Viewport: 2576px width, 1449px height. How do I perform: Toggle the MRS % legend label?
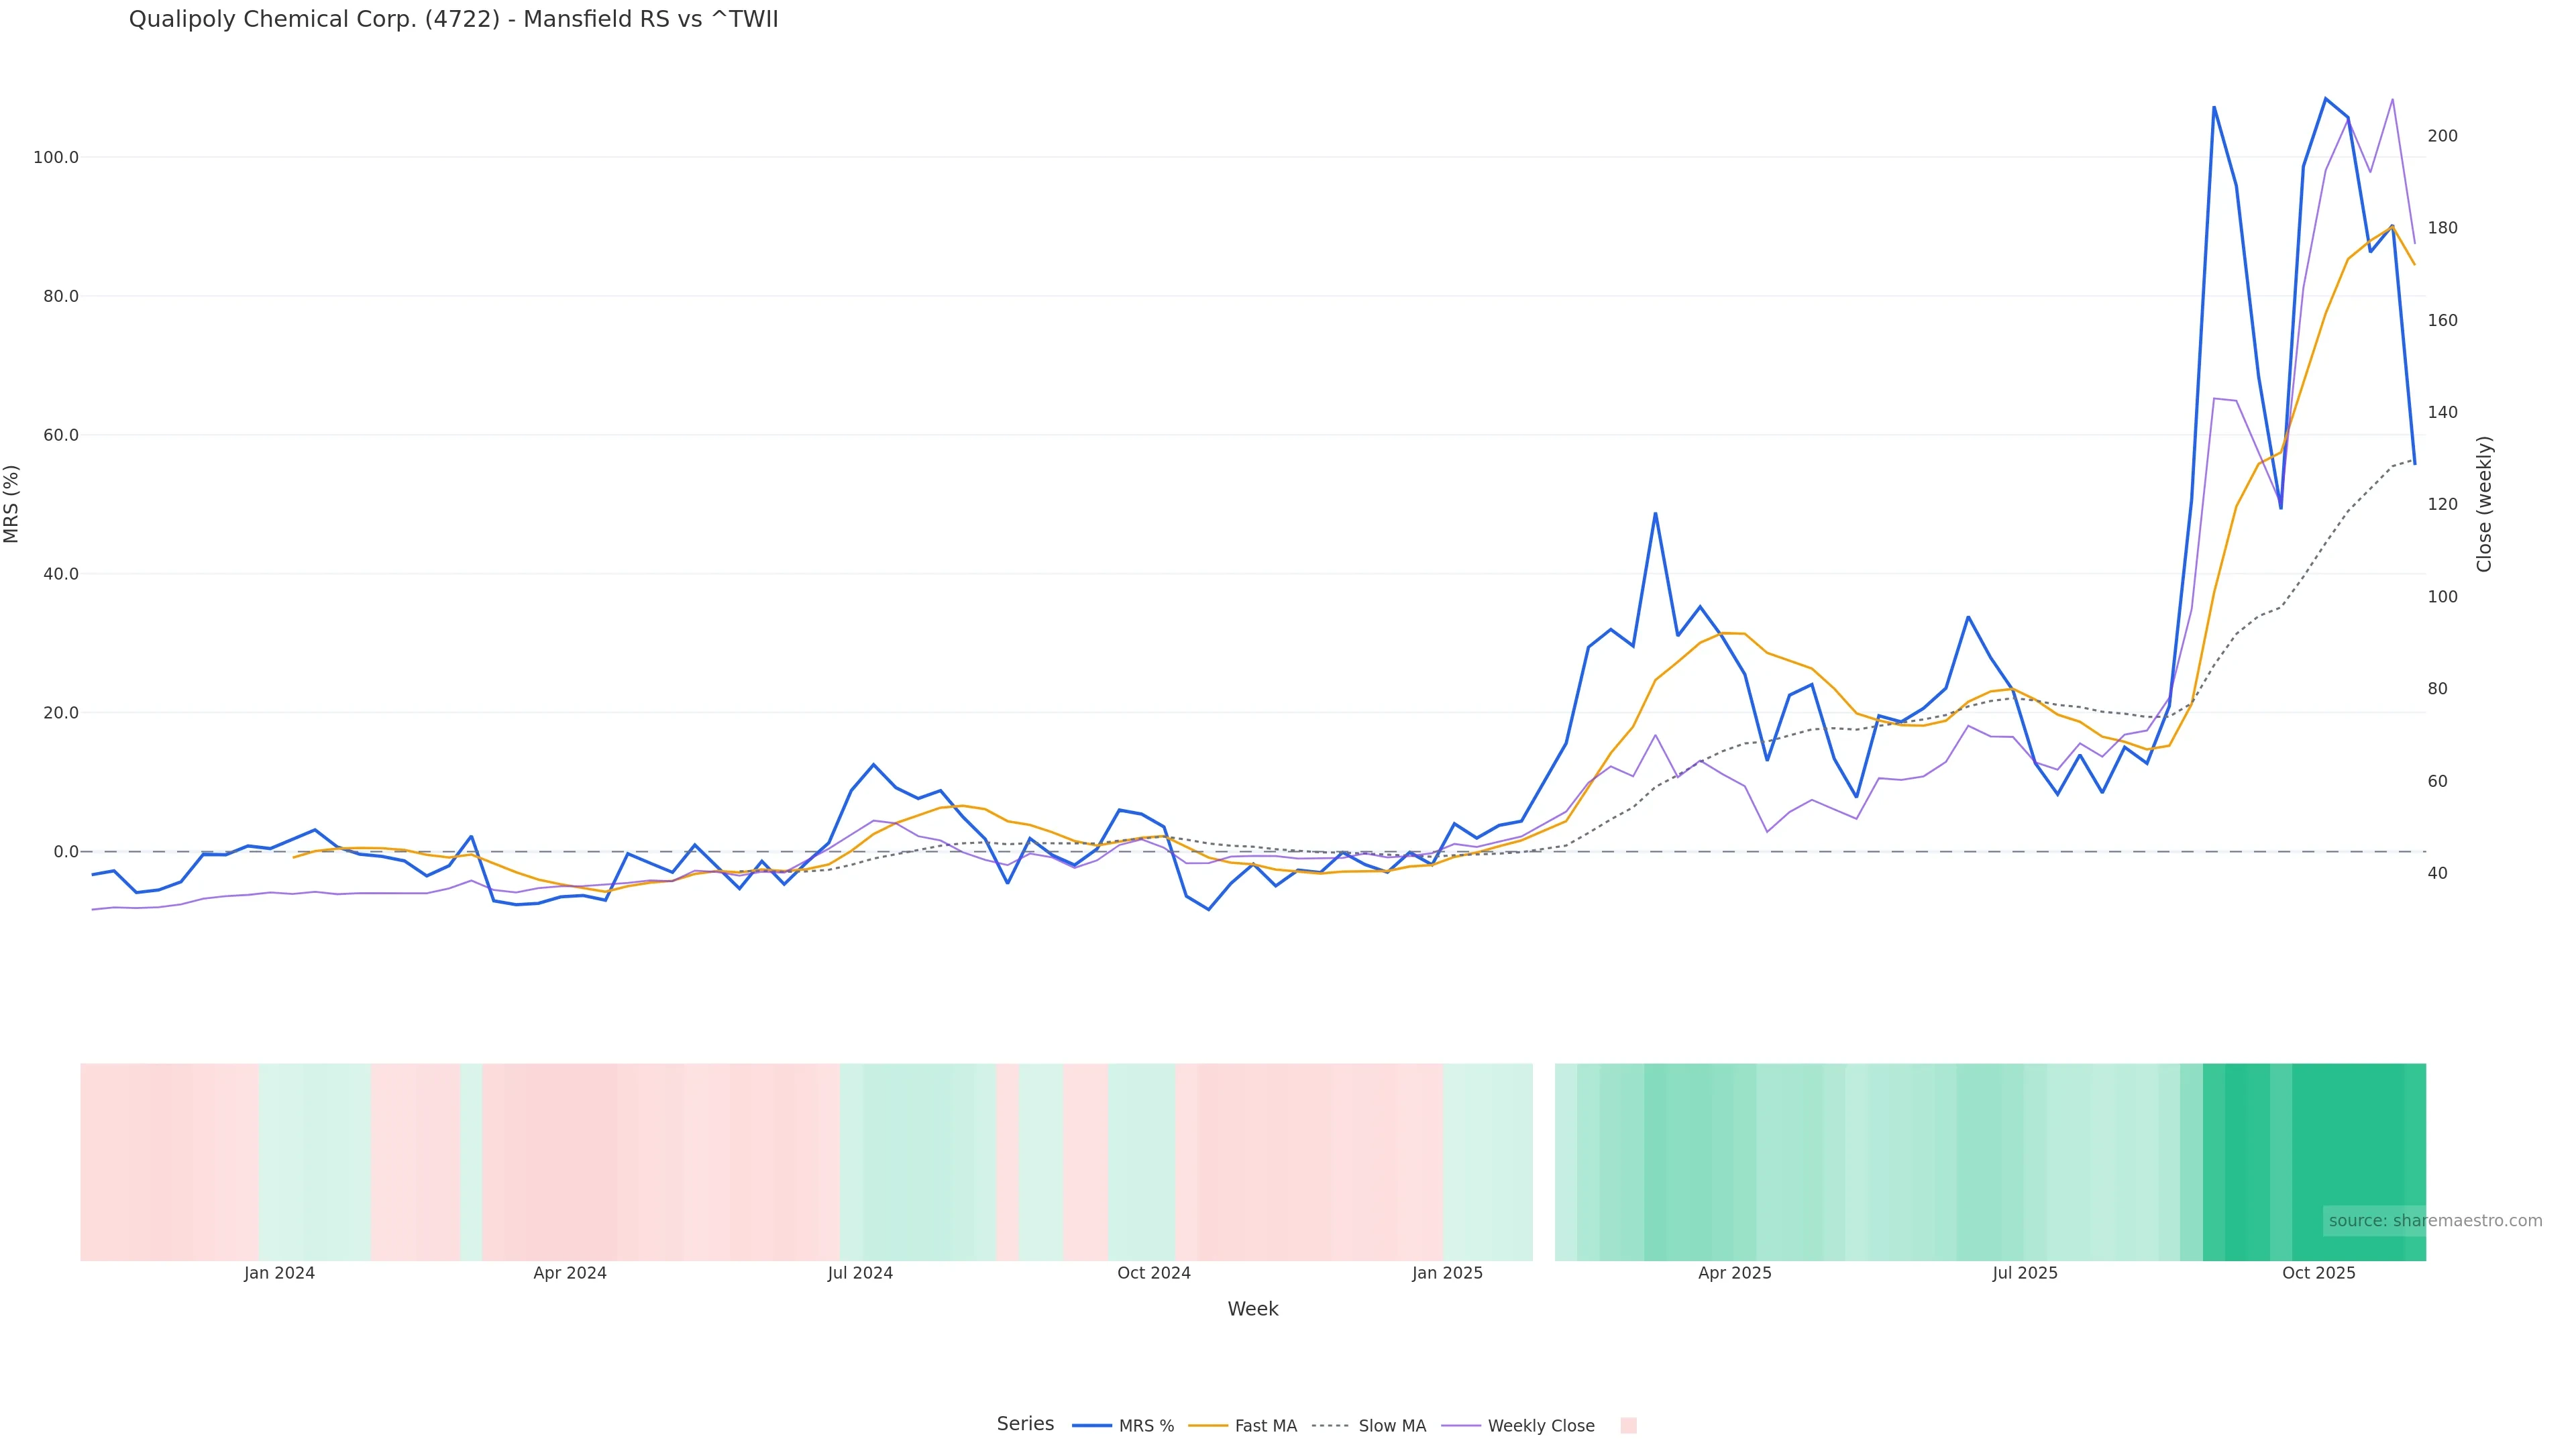(1146, 1426)
